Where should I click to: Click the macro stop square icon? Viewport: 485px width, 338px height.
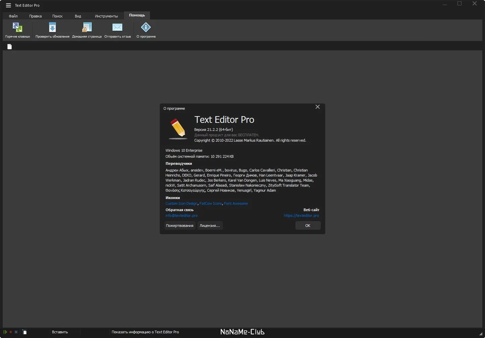16,332
